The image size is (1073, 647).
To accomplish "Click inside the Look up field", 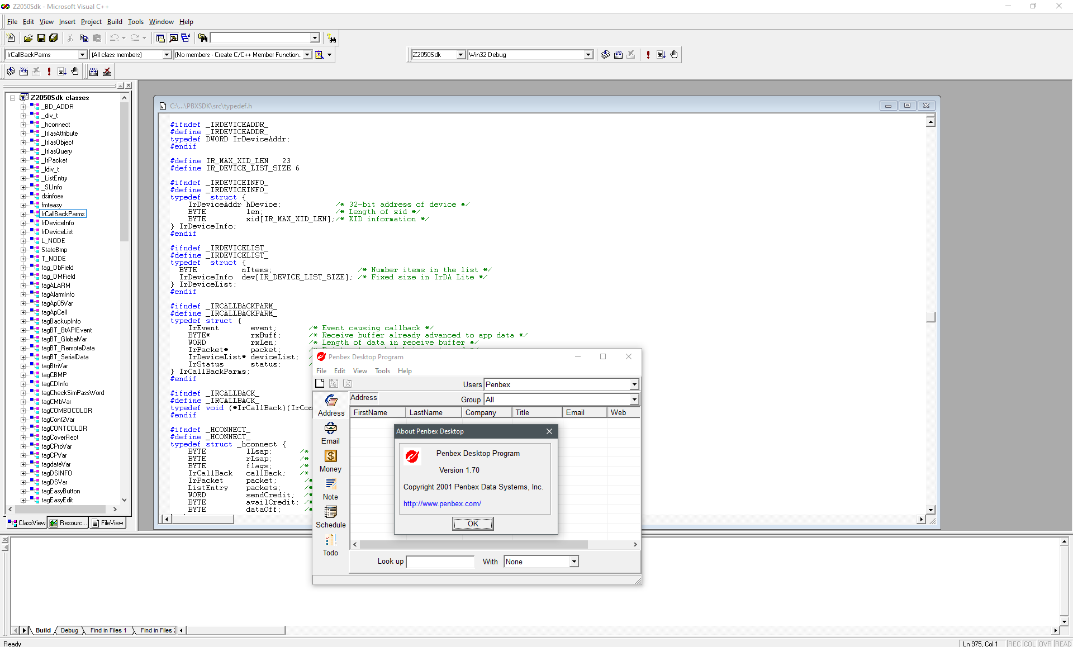I will (440, 562).
